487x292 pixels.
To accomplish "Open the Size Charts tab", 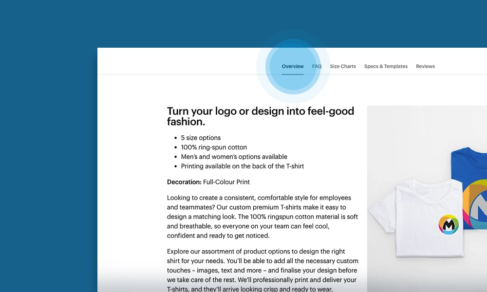I will click(343, 66).
